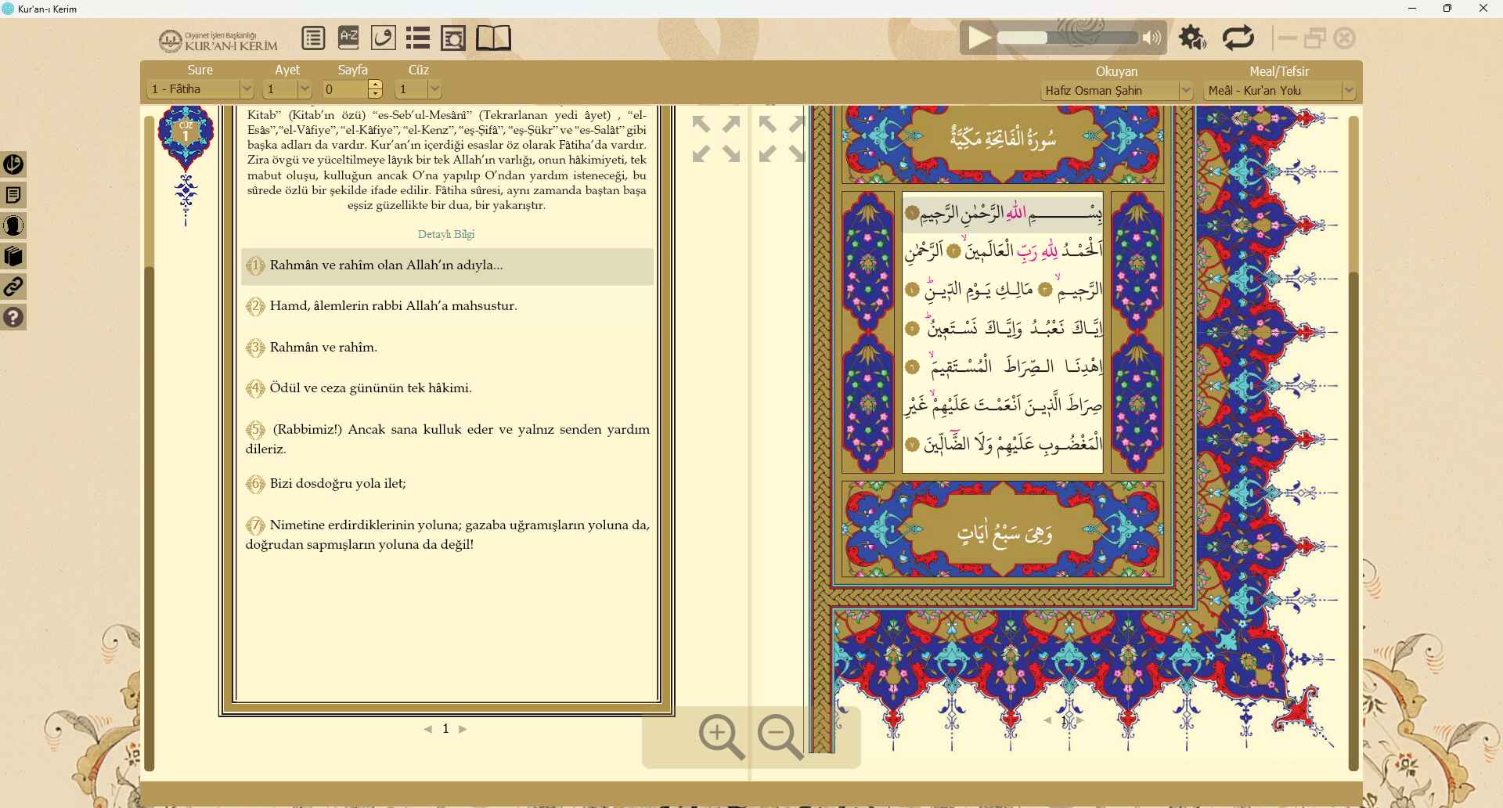Open the reciter profile sidebar icon
This screenshot has height=808, width=1503.
pyautogui.click(x=13, y=225)
